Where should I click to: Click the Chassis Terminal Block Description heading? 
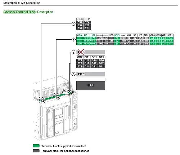click(28, 12)
